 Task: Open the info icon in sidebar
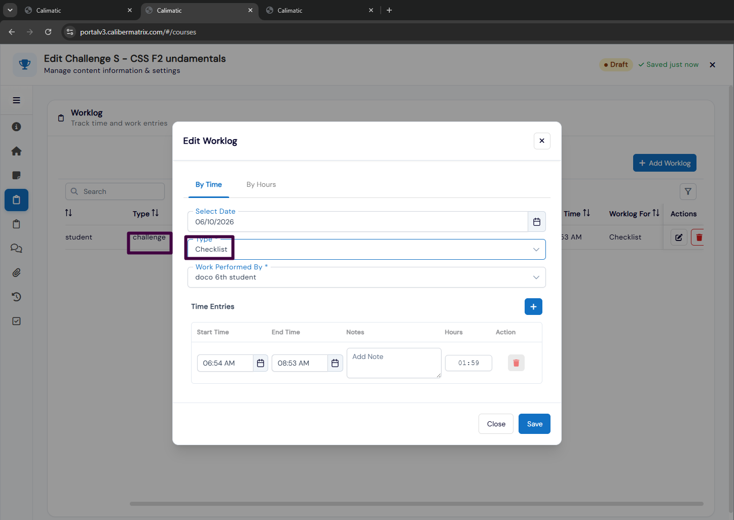click(16, 127)
